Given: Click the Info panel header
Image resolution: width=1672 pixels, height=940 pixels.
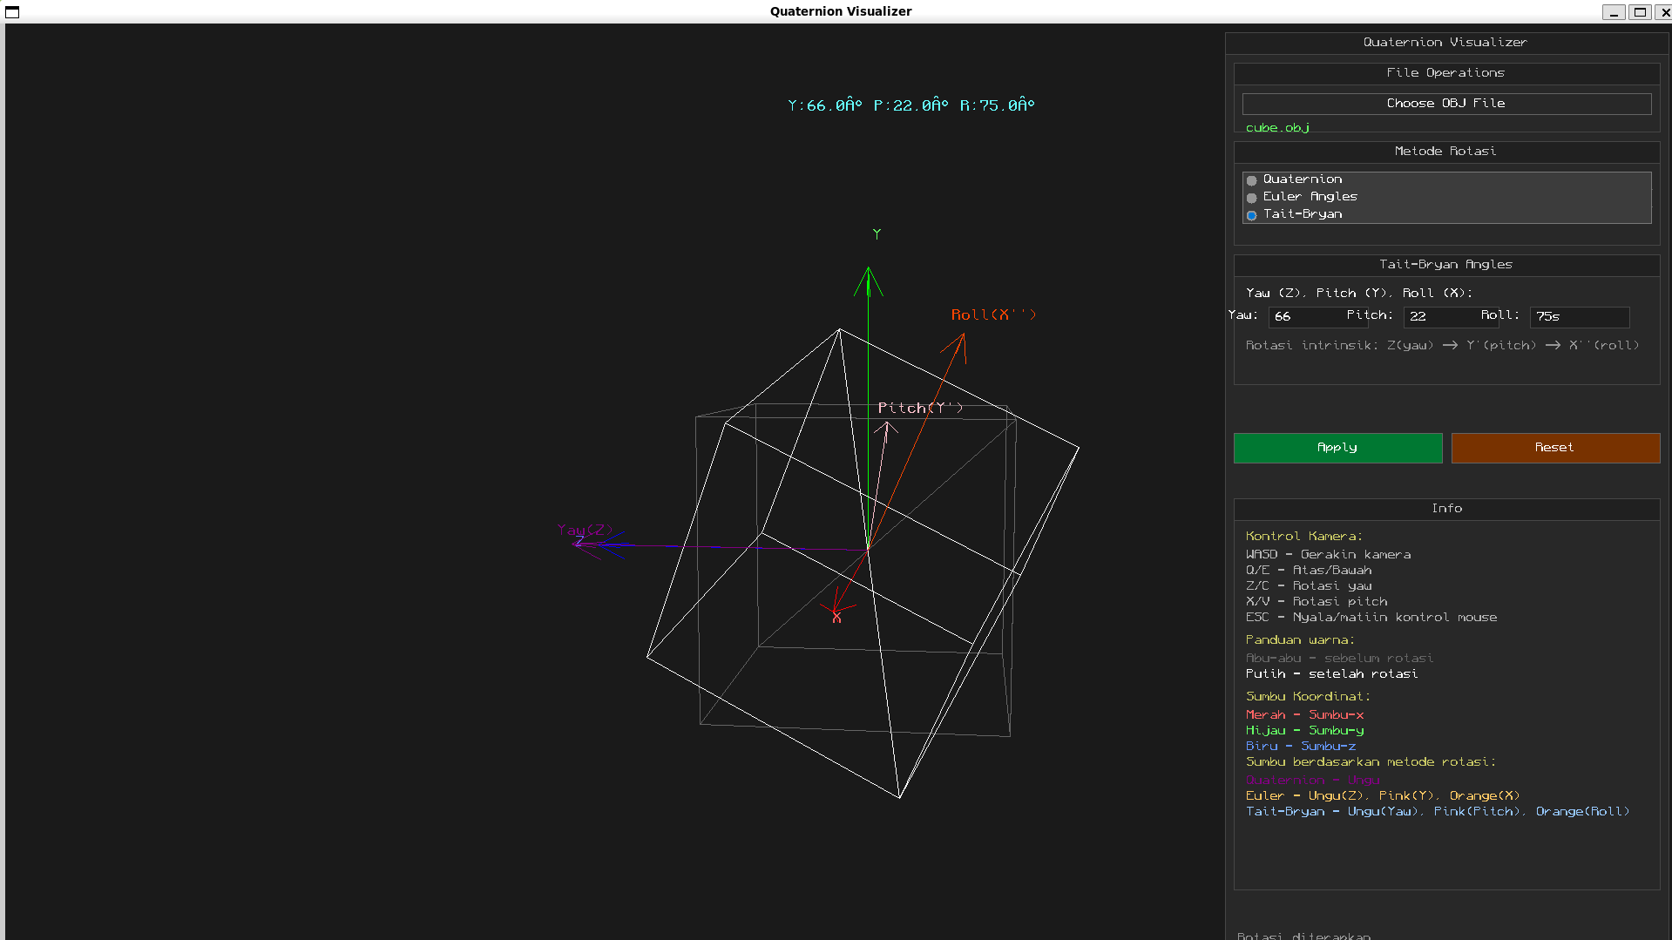Looking at the screenshot, I should pos(1446,509).
